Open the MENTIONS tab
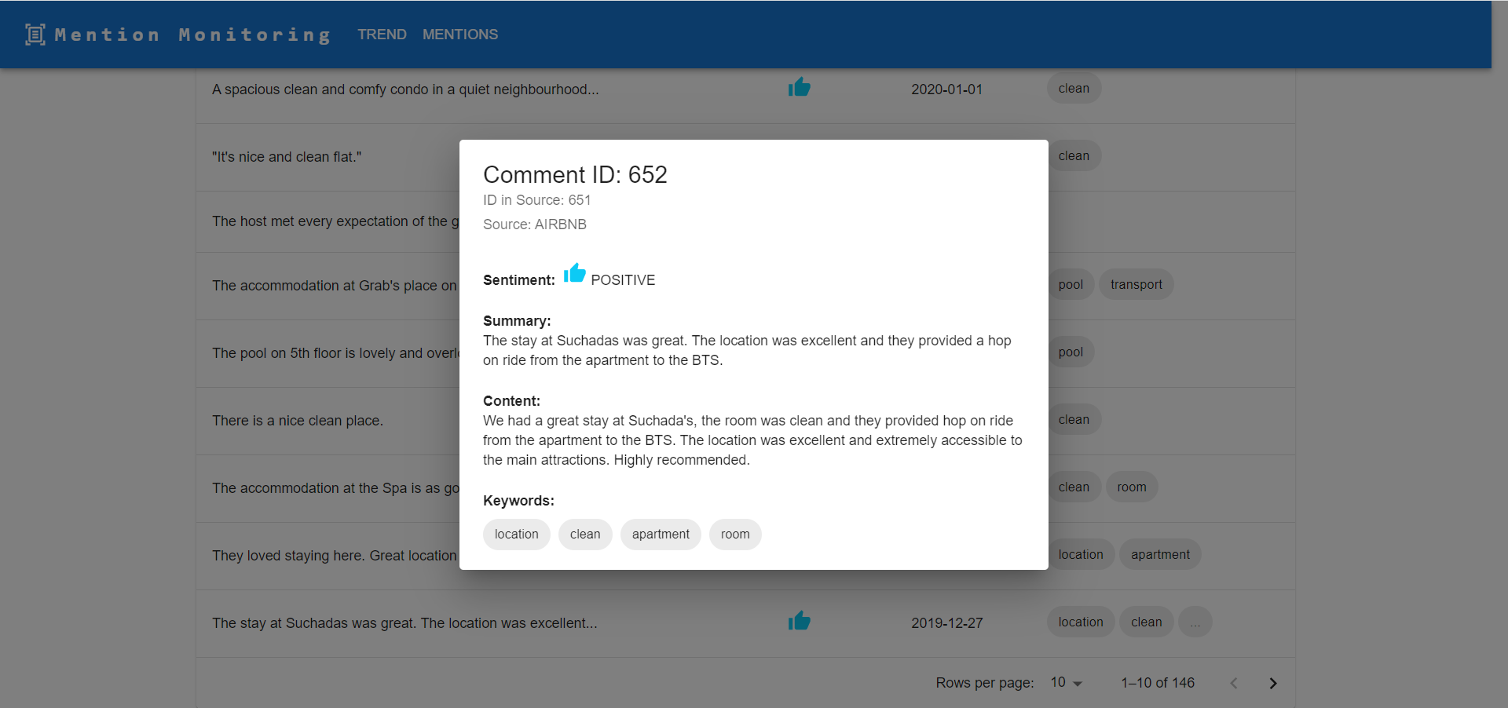This screenshot has width=1508, height=708. tap(460, 35)
